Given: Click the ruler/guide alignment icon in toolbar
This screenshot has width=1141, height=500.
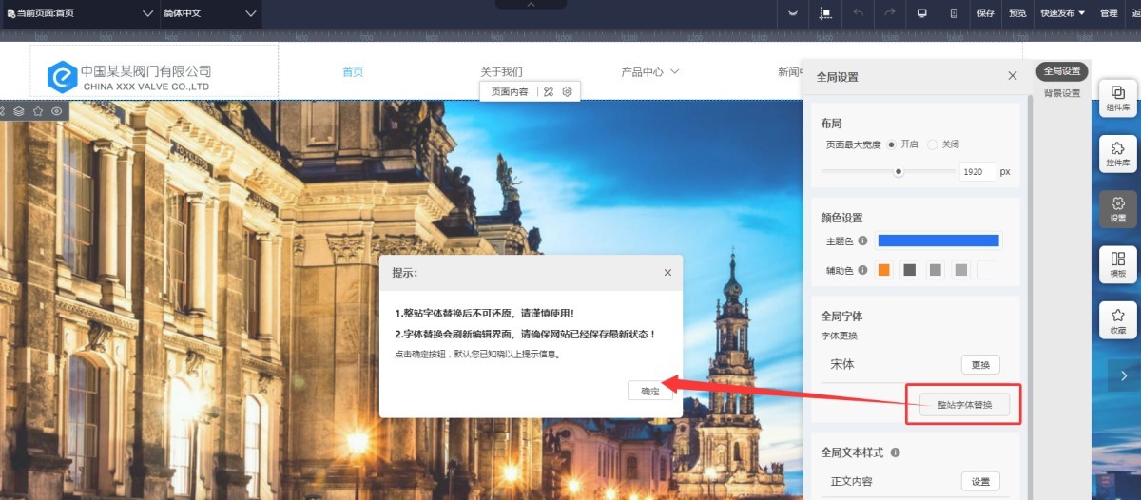Looking at the screenshot, I should coord(825,13).
